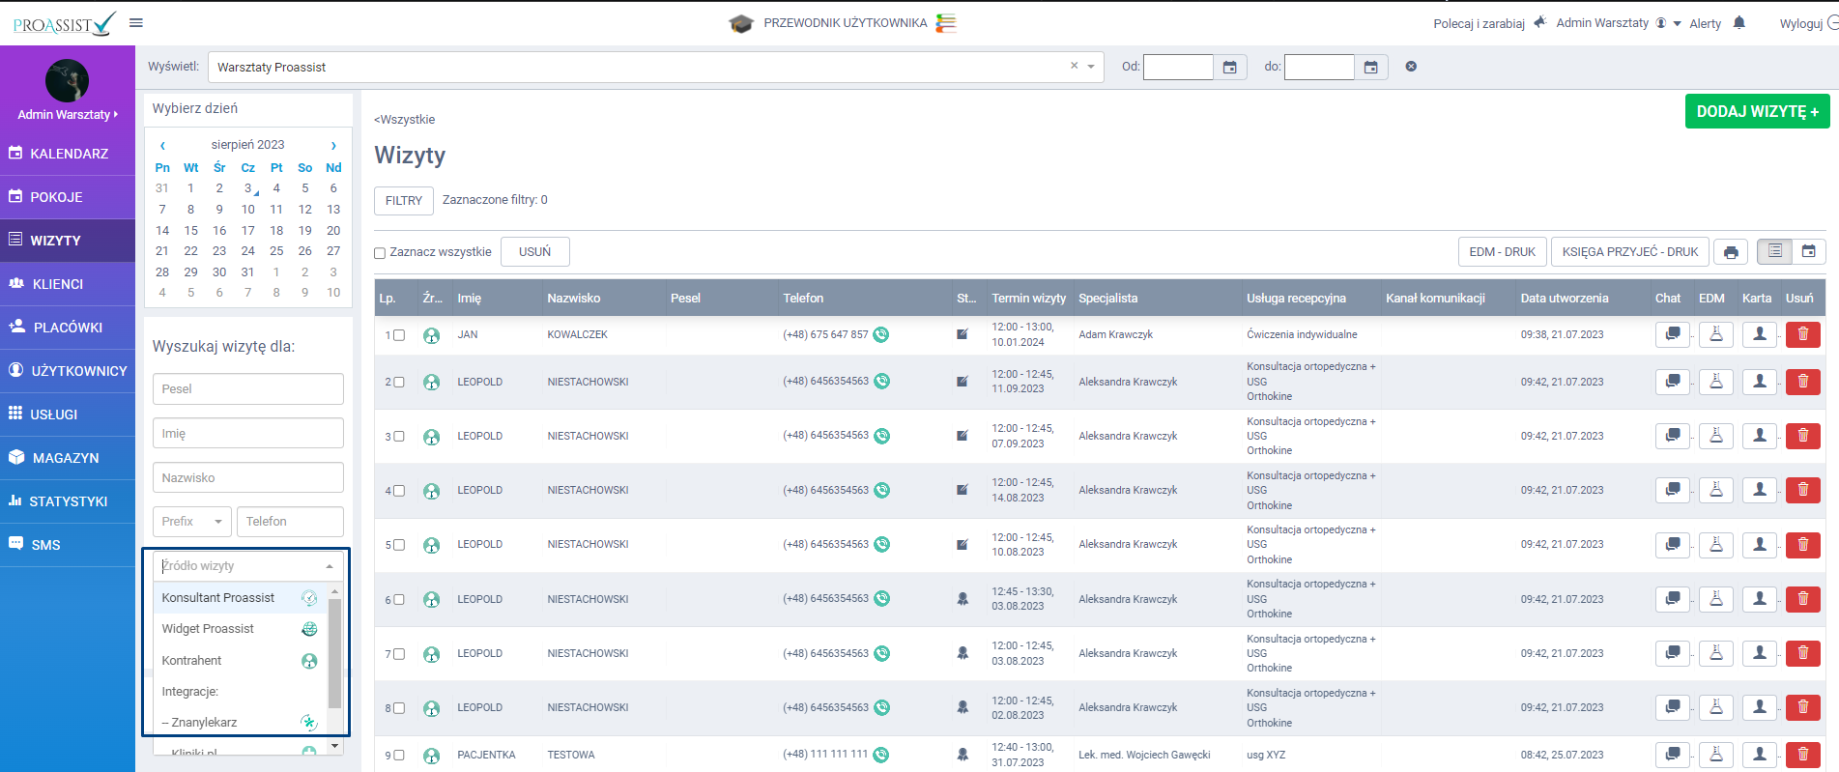Delete Jan Kowalczyk visit
Viewport: 1839px width, 772px height.
[1803, 334]
